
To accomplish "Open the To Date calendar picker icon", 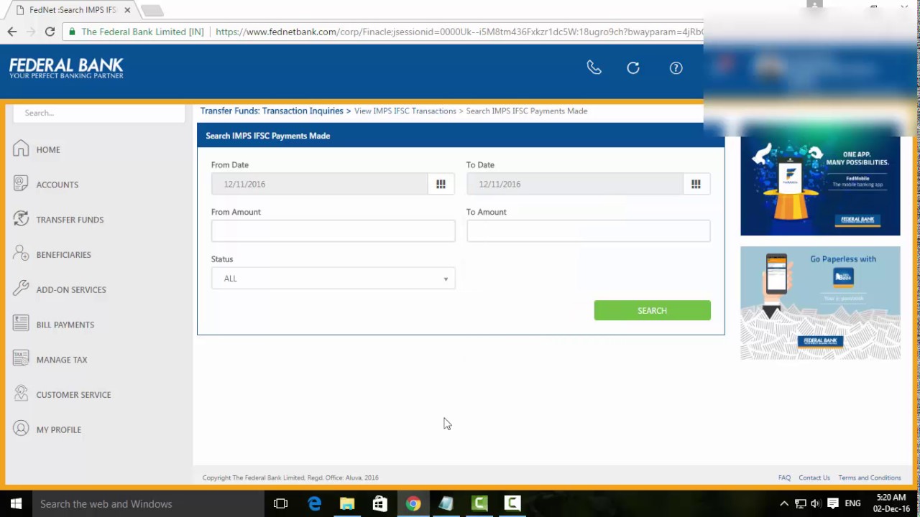I will point(696,185).
